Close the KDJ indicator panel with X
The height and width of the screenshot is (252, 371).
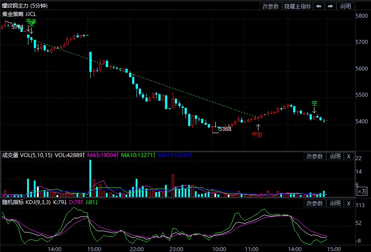pyautogui.click(x=349, y=203)
